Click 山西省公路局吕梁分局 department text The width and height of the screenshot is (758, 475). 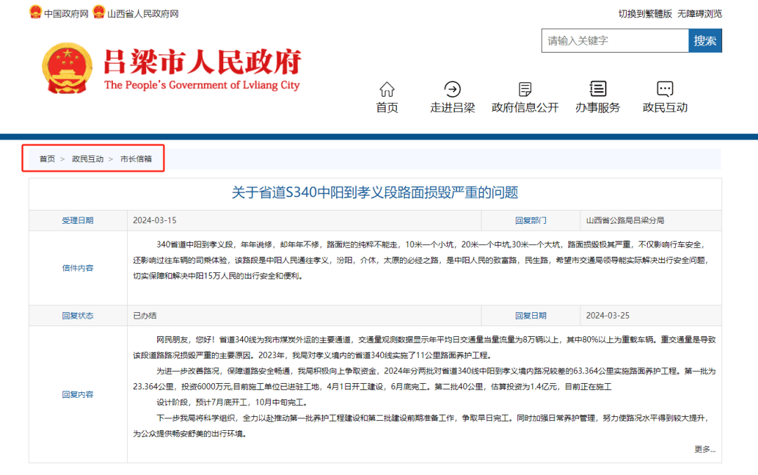(x=625, y=220)
